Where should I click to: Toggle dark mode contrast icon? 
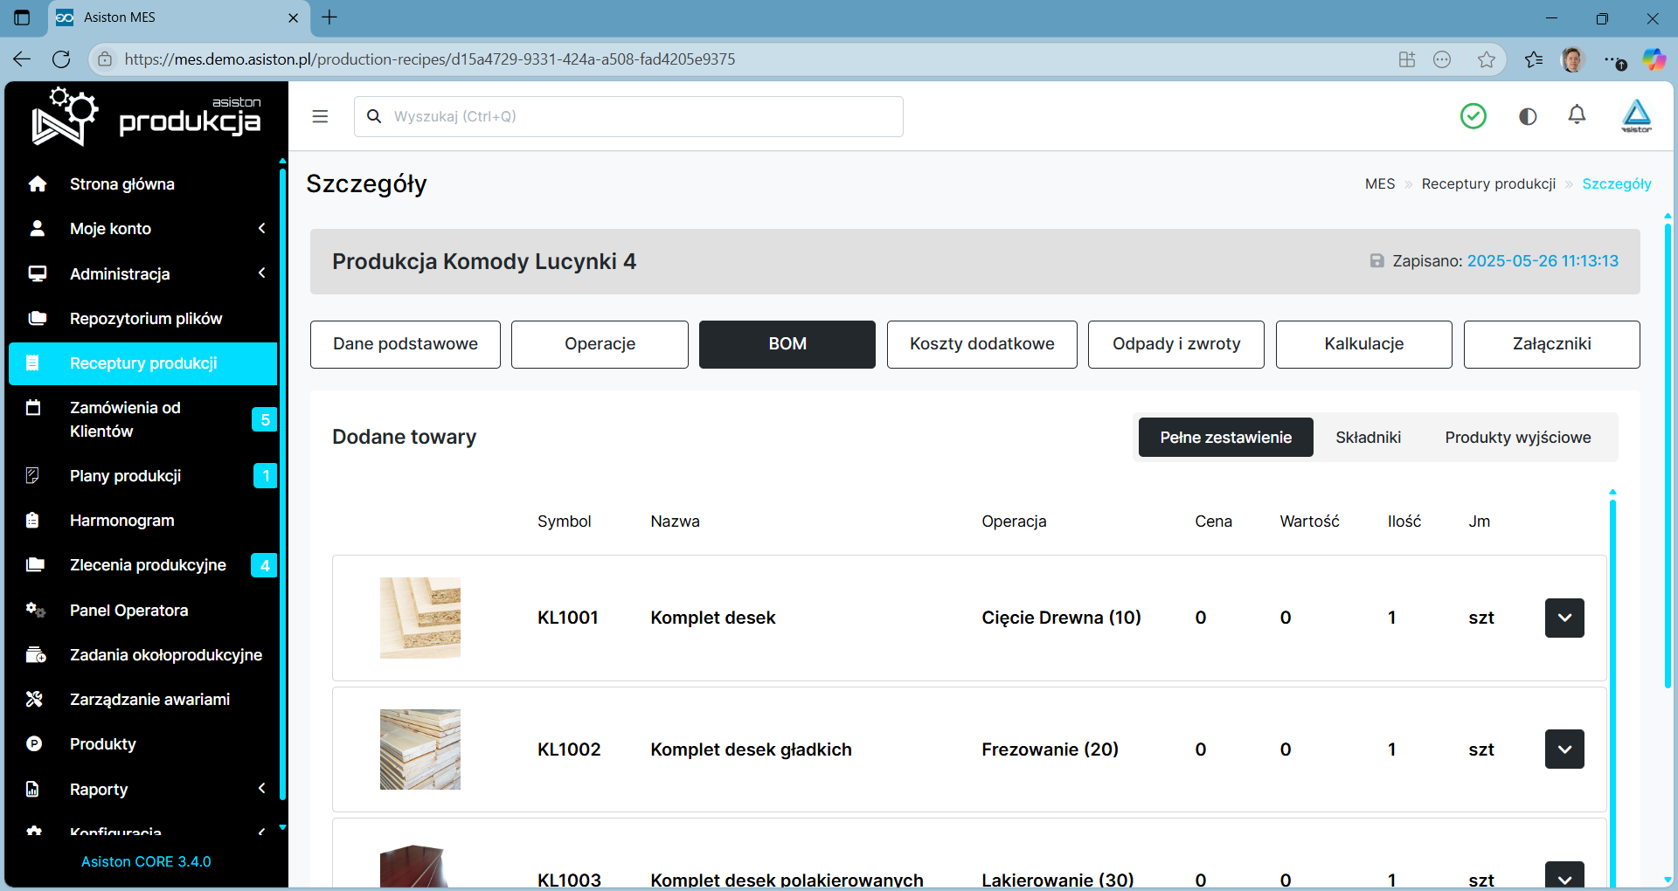pos(1528,116)
